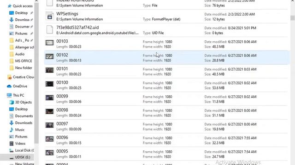
Task: Select file name 7f3e98d5327af742.uid
Action: click(77, 27)
